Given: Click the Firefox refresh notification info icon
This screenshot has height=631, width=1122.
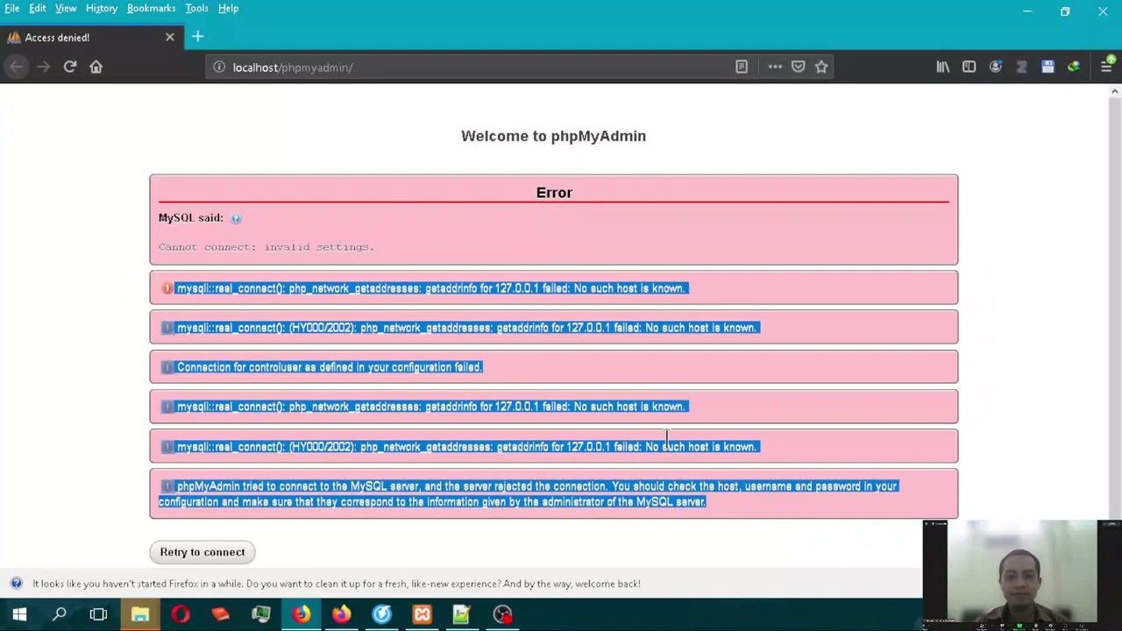Looking at the screenshot, I should tap(16, 583).
